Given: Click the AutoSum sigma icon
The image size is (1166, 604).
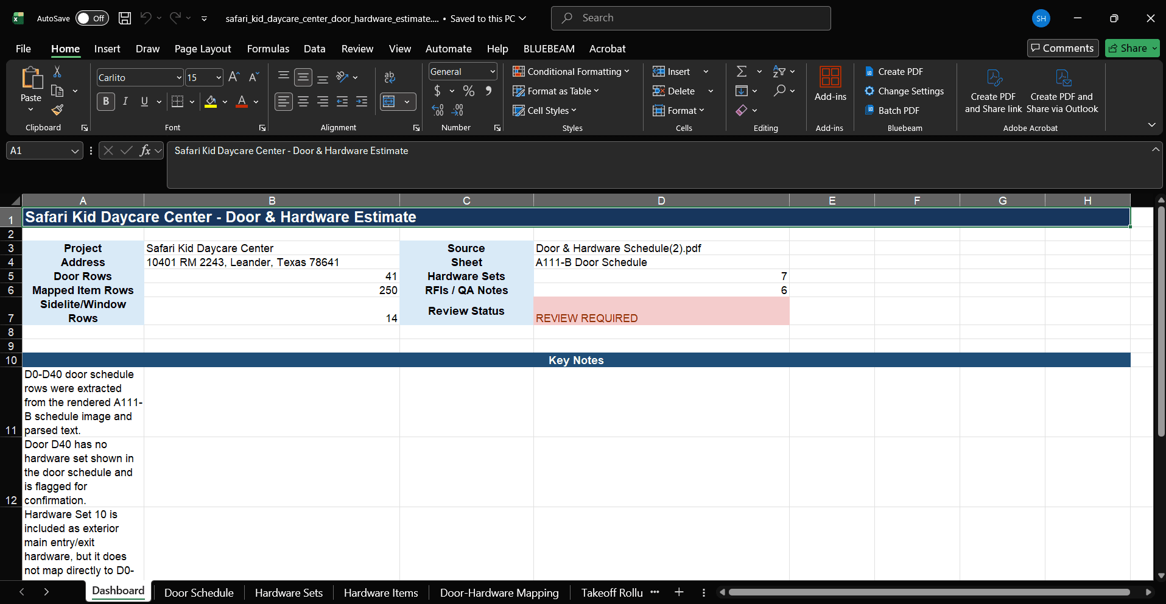Looking at the screenshot, I should 742,71.
